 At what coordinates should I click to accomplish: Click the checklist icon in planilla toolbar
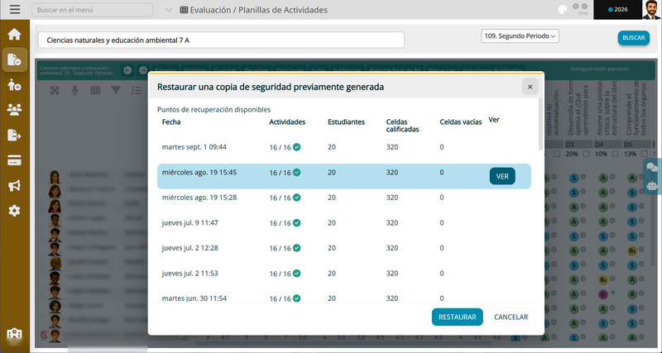tap(136, 90)
